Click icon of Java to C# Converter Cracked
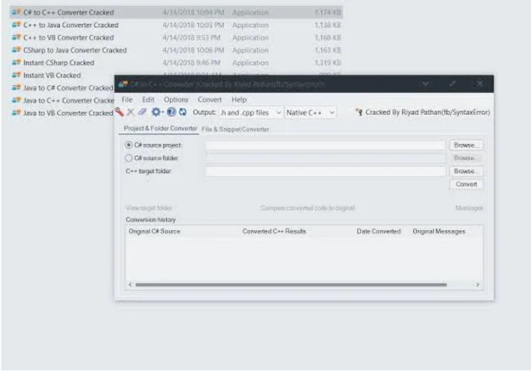 17,88
